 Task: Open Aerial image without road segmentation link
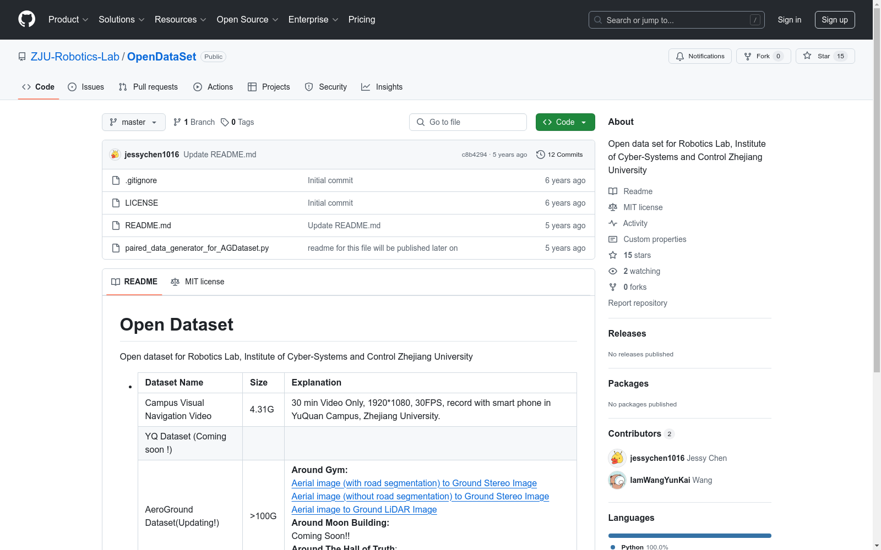click(x=420, y=496)
